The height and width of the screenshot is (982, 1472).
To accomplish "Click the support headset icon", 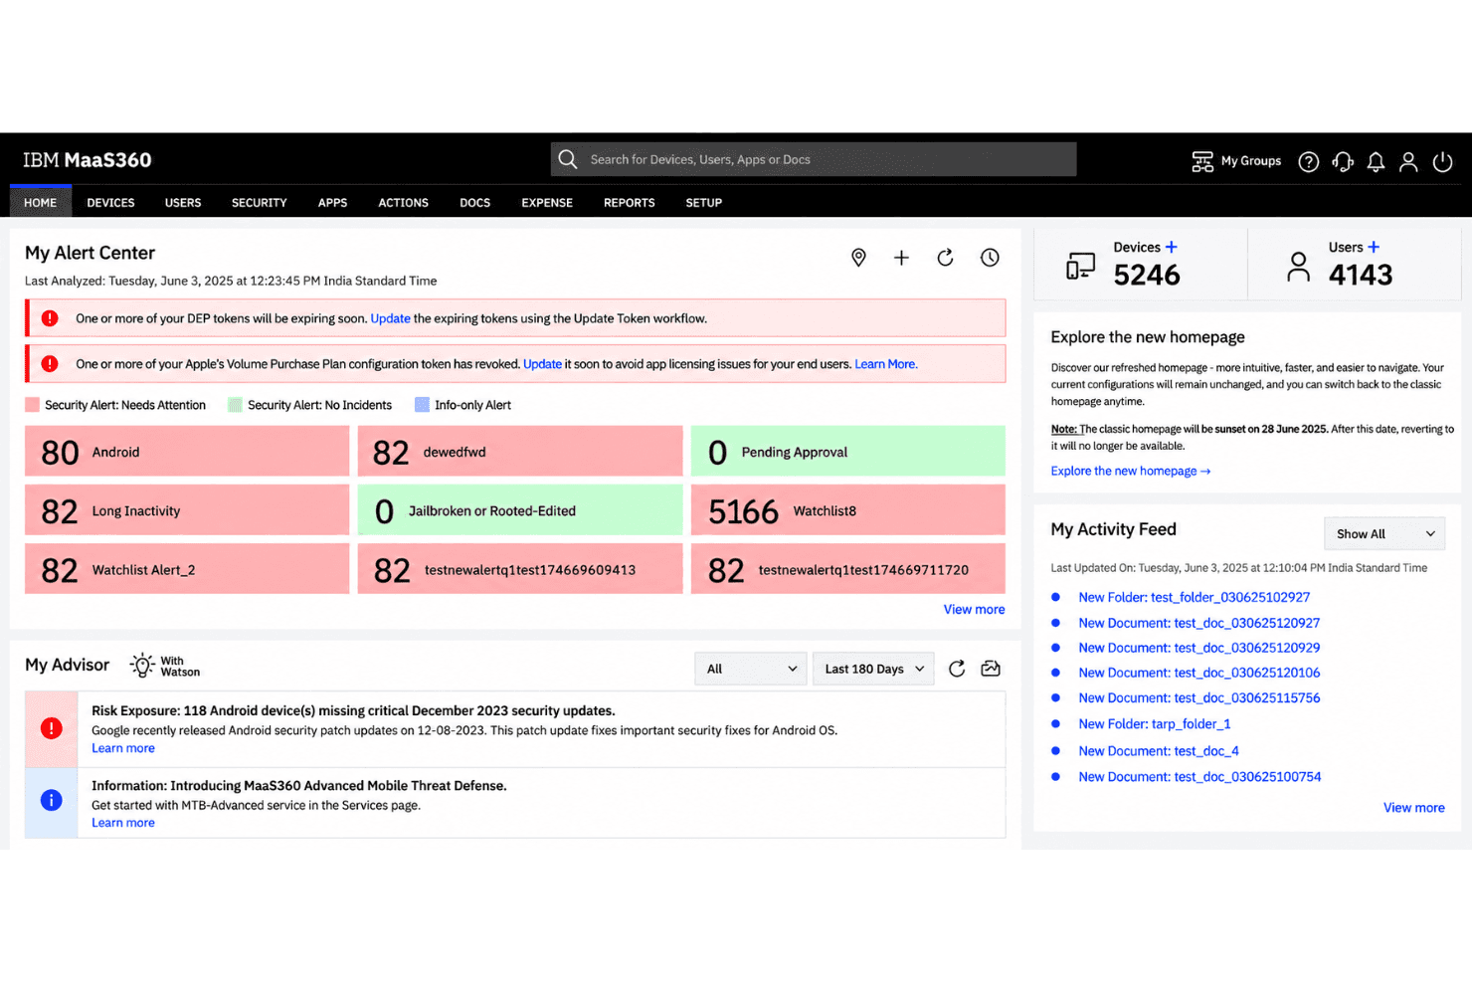I will (1343, 161).
